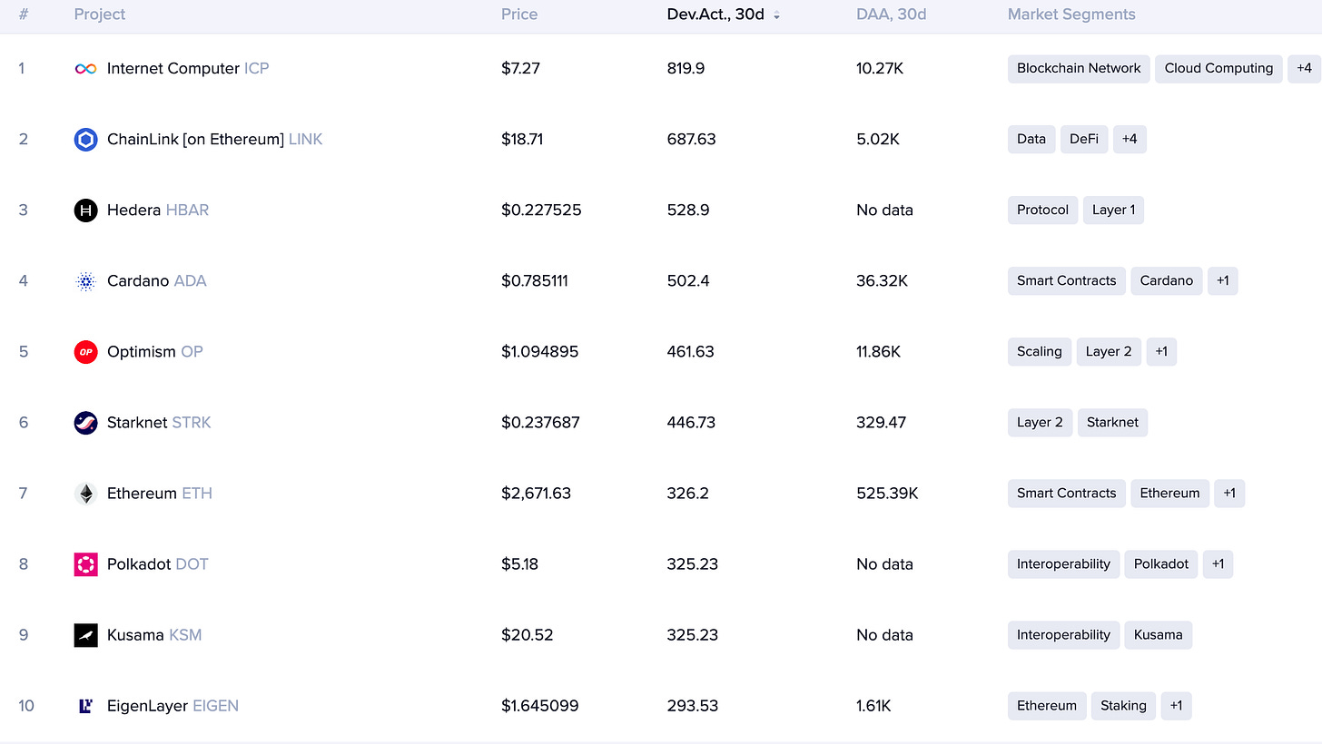Select Layer 2 tag in Starknet row
The image size is (1322, 744).
coord(1041,423)
